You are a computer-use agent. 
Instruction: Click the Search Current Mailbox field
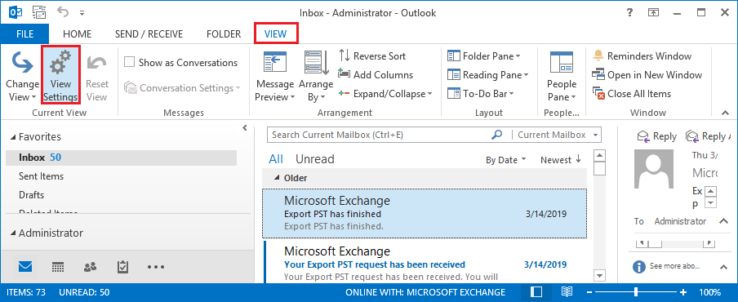[378, 135]
